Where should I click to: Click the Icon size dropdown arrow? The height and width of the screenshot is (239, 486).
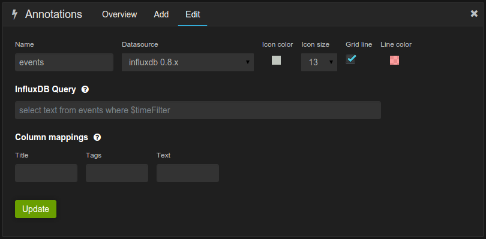pos(331,62)
